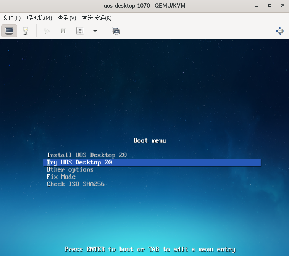The width and height of the screenshot is (289, 256).
Task: Click the Run virtual machine play button
Action: point(47,31)
